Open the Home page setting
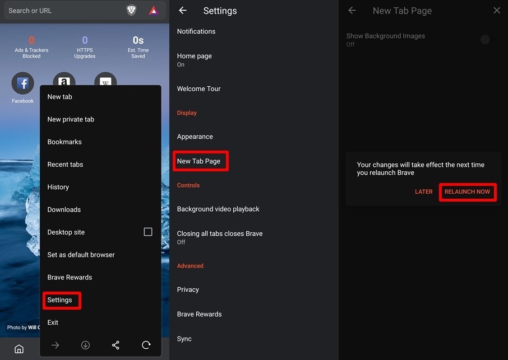This screenshot has height=360, width=508. click(x=254, y=60)
